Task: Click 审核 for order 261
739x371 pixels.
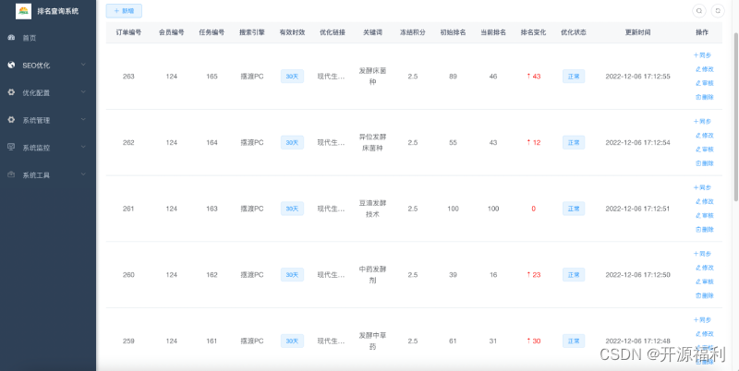Action: coord(705,216)
